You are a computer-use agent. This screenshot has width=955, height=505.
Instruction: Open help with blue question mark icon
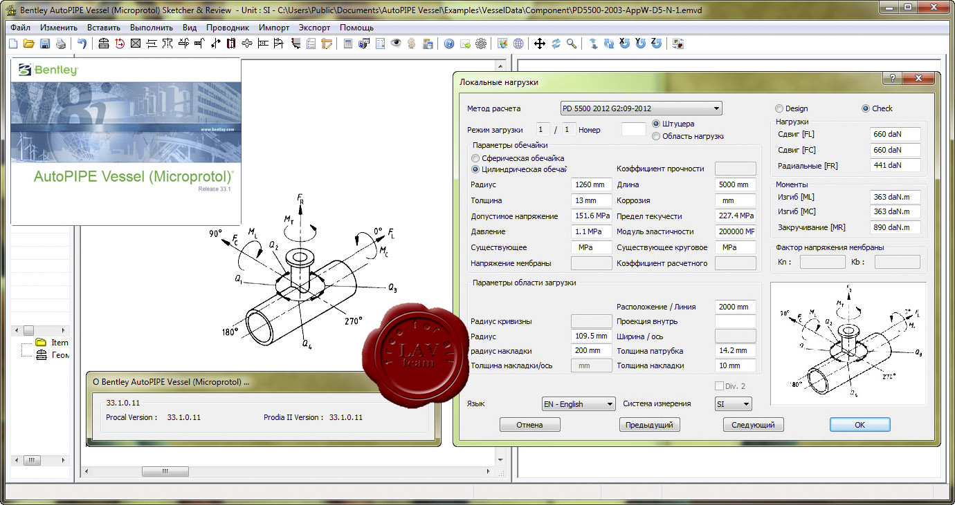tap(449, 44)
